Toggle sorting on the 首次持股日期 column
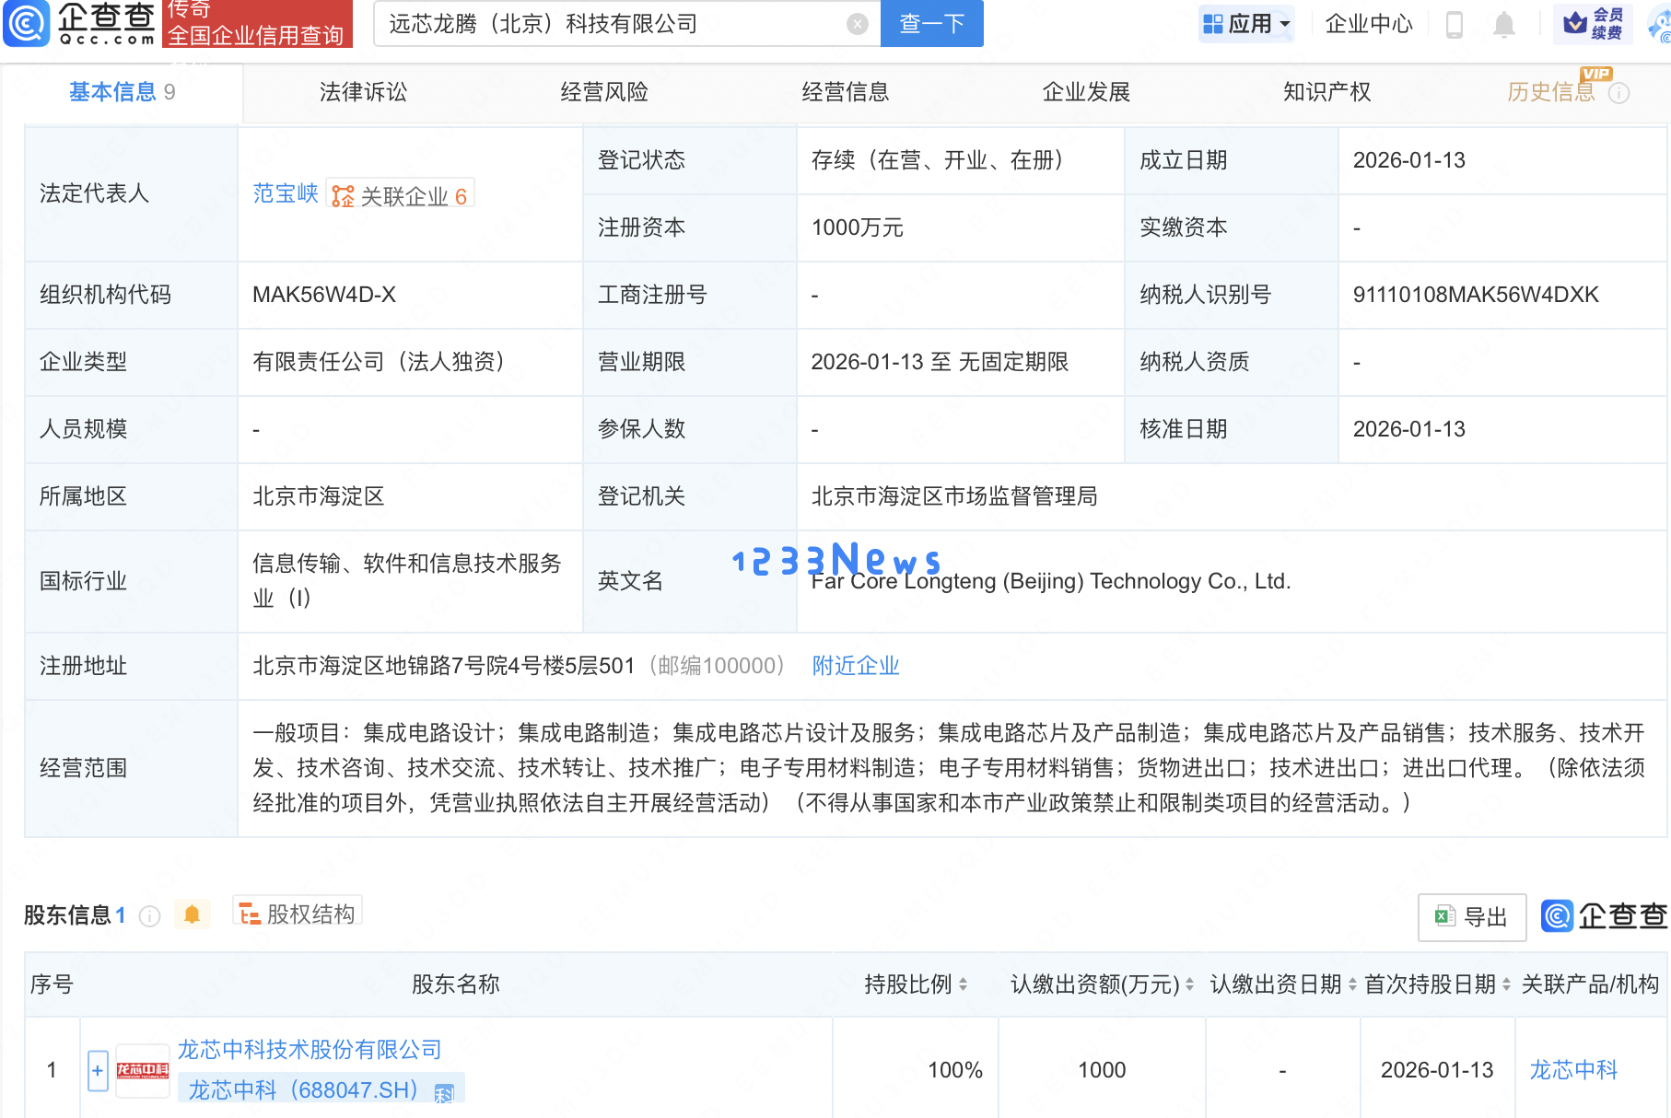Viewport: 1671px width, 1118px height. pos(1507,984)
